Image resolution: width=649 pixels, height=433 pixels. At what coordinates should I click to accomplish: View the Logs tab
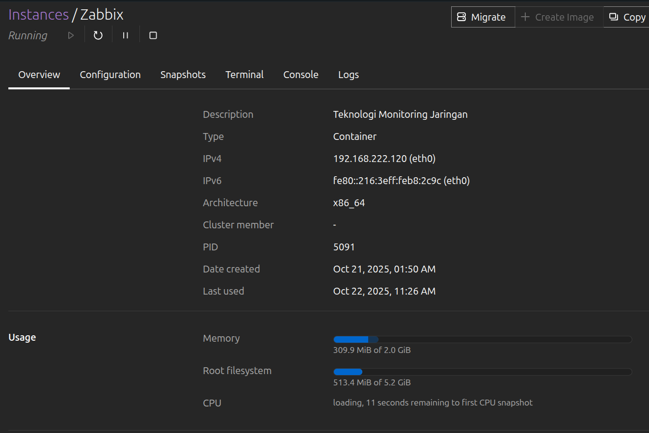point(349,75)
